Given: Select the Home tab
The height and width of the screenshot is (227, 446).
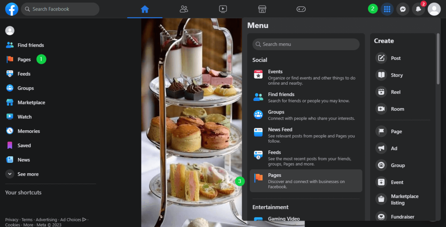Looking at the screenshot, I should coord(144,8).
